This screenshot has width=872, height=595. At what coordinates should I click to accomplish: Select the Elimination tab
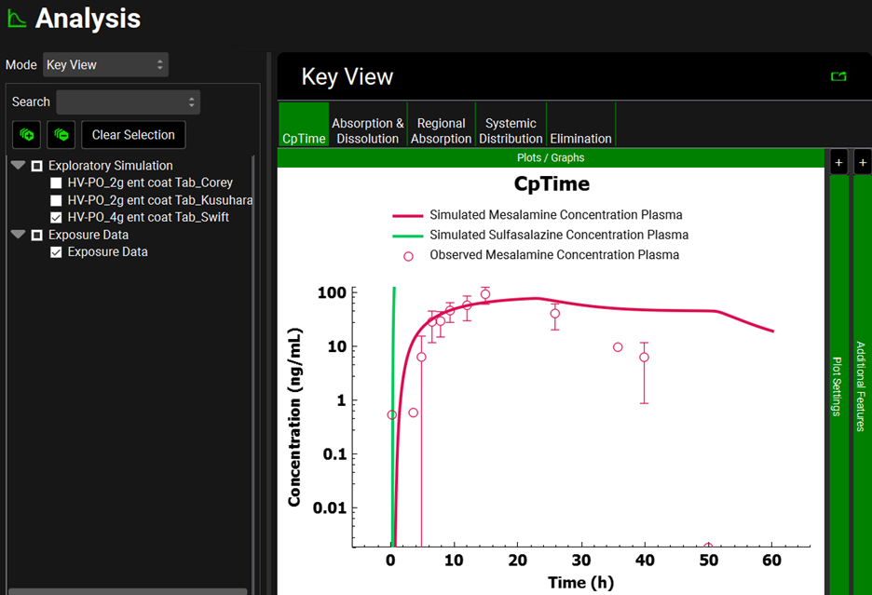tap(580, 139)
